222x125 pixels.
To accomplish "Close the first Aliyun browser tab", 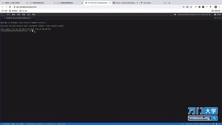I will pos(27,3).
